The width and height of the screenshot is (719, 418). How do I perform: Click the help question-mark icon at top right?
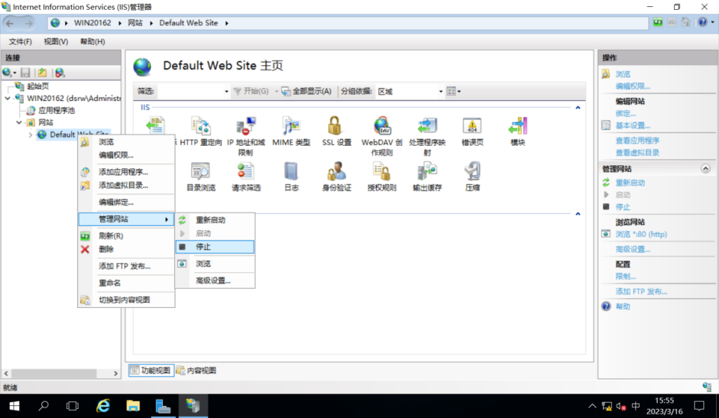[702, 22]
